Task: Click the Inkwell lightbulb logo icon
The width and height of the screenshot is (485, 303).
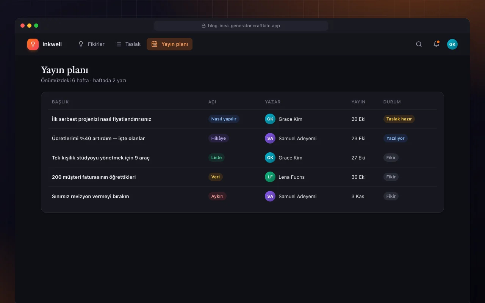Action: point(33,44)
